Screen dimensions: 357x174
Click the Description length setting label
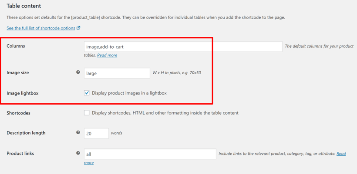pos(26,133)
